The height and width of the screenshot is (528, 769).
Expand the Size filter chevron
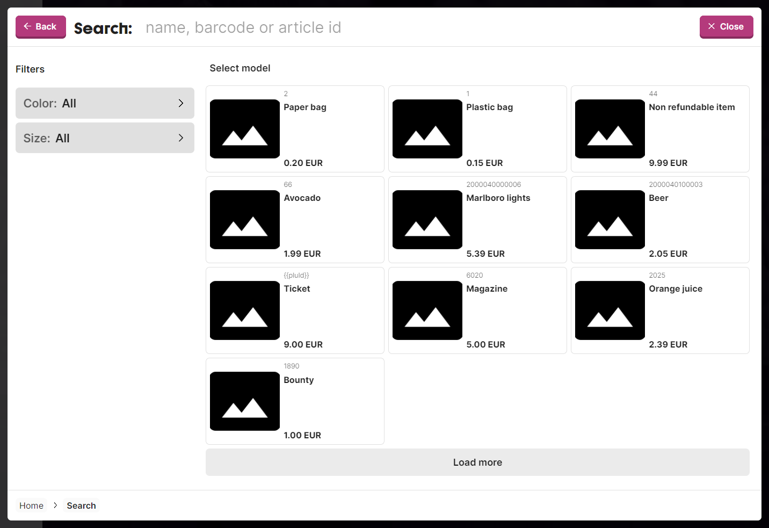pyautogui.click(x=181, y=138)
